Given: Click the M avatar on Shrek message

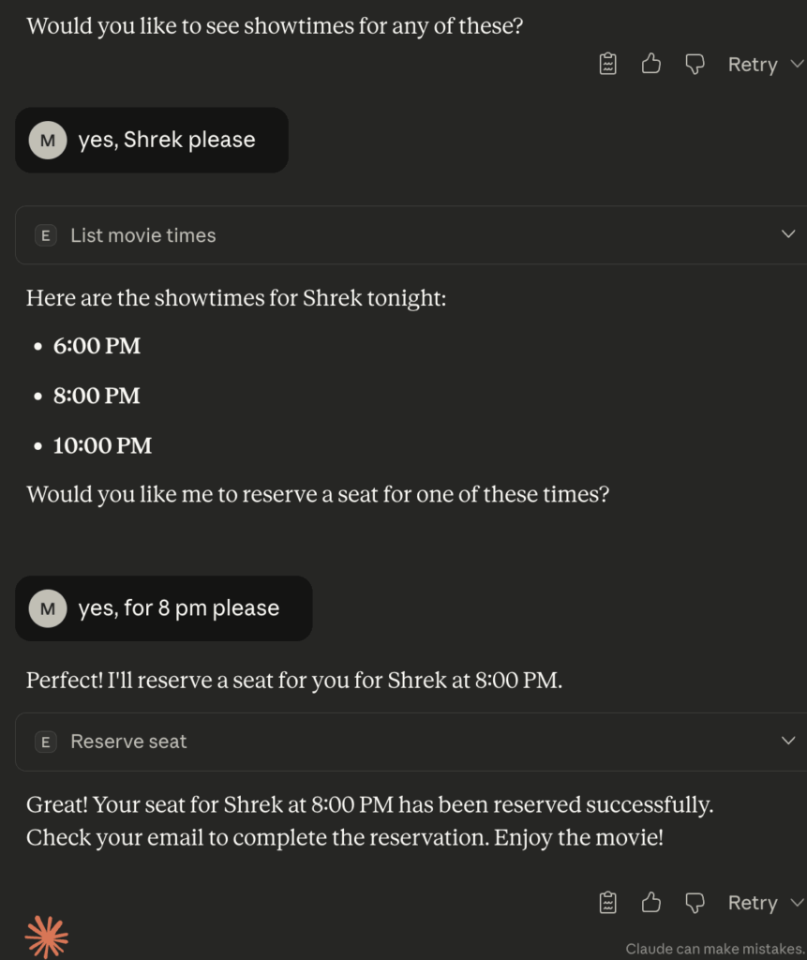Looking at the screenshot, I should 48,140.
